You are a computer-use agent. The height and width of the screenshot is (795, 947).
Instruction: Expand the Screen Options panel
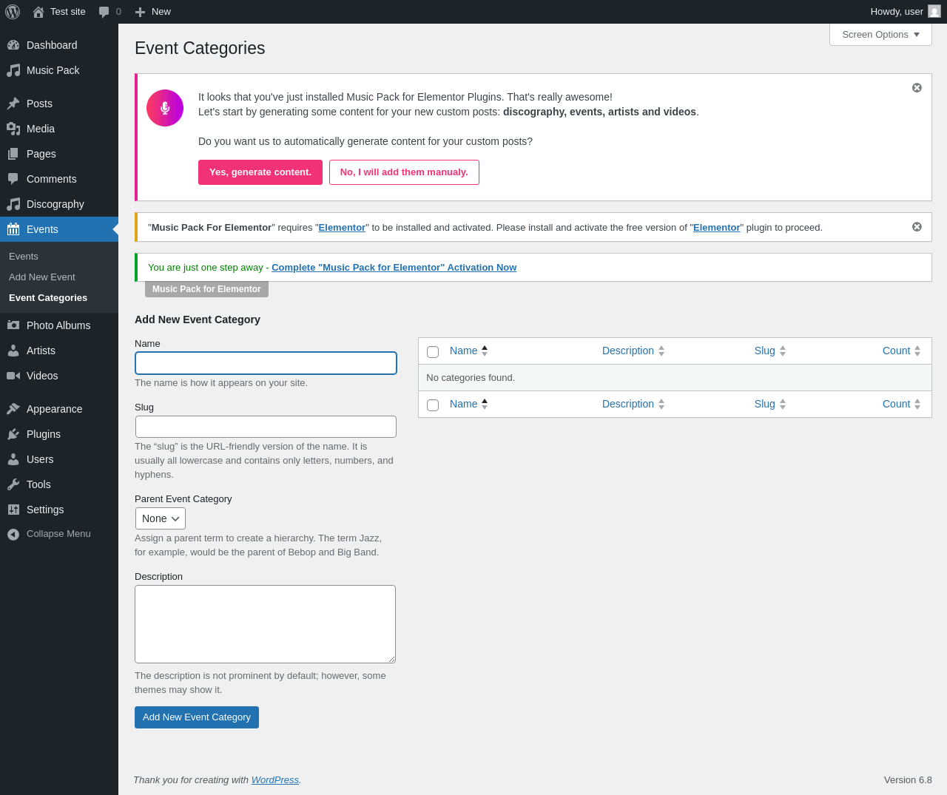point(880,35)
